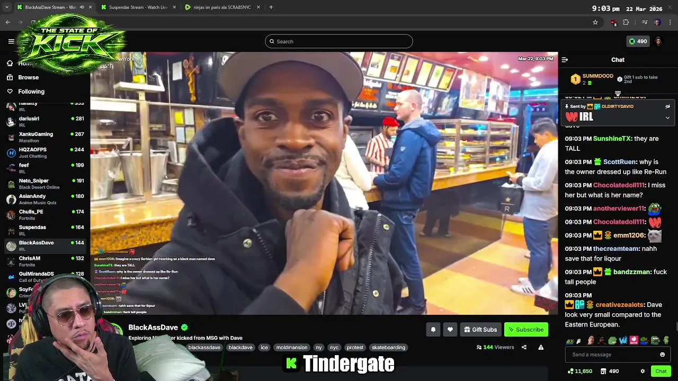This screenshot has width=678, height=381.
Task: Bookmark this page with star icon
Action: [x=595, y=22]
